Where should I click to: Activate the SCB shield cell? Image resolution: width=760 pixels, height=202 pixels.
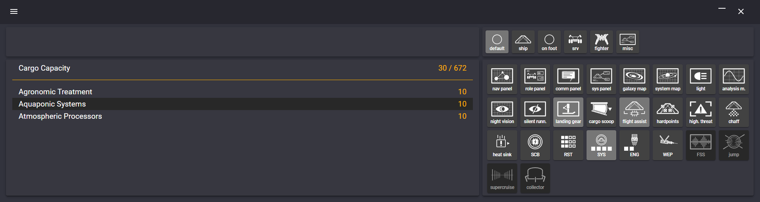(535, 145)
